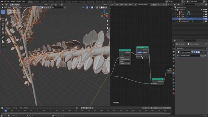The image size is (208, 117).
Task: Unlink the Geometry Nodes node group (X icon)
Action: click(x=205, y=56)
